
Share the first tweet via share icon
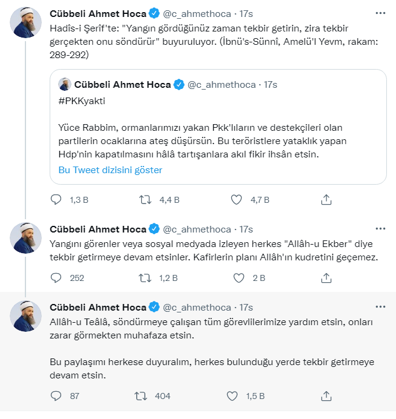coord(326,199)
